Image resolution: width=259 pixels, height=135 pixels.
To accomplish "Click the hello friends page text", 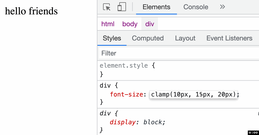I will coord(31,11).
